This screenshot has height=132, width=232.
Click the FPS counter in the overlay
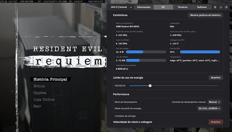point(4,1)
